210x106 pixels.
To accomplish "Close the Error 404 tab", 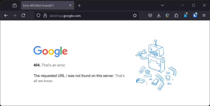I will [70, 5].
